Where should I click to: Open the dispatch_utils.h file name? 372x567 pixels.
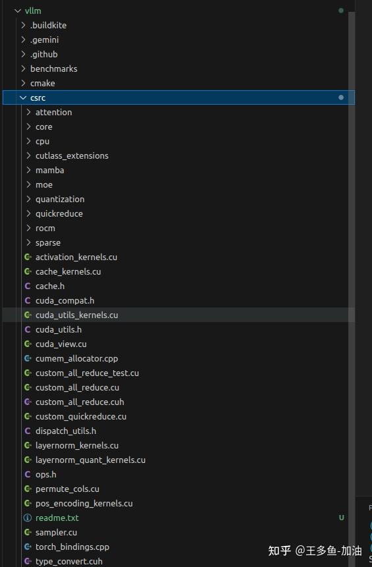coord(66,431)
